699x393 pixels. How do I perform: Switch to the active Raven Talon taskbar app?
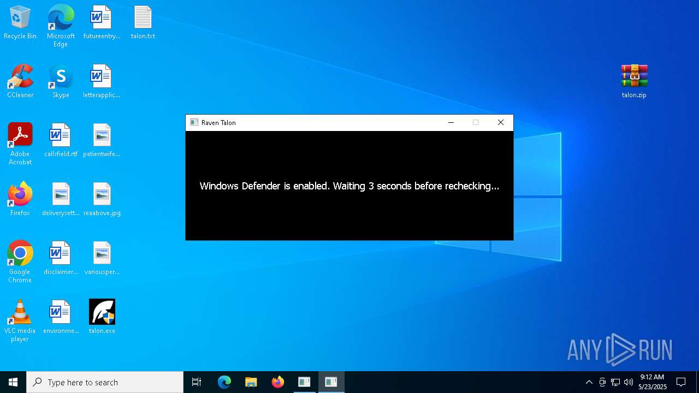[331, 382]
